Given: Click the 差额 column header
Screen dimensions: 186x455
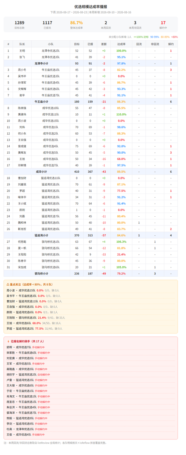Looking at the screenshot, I should [104, 44].
